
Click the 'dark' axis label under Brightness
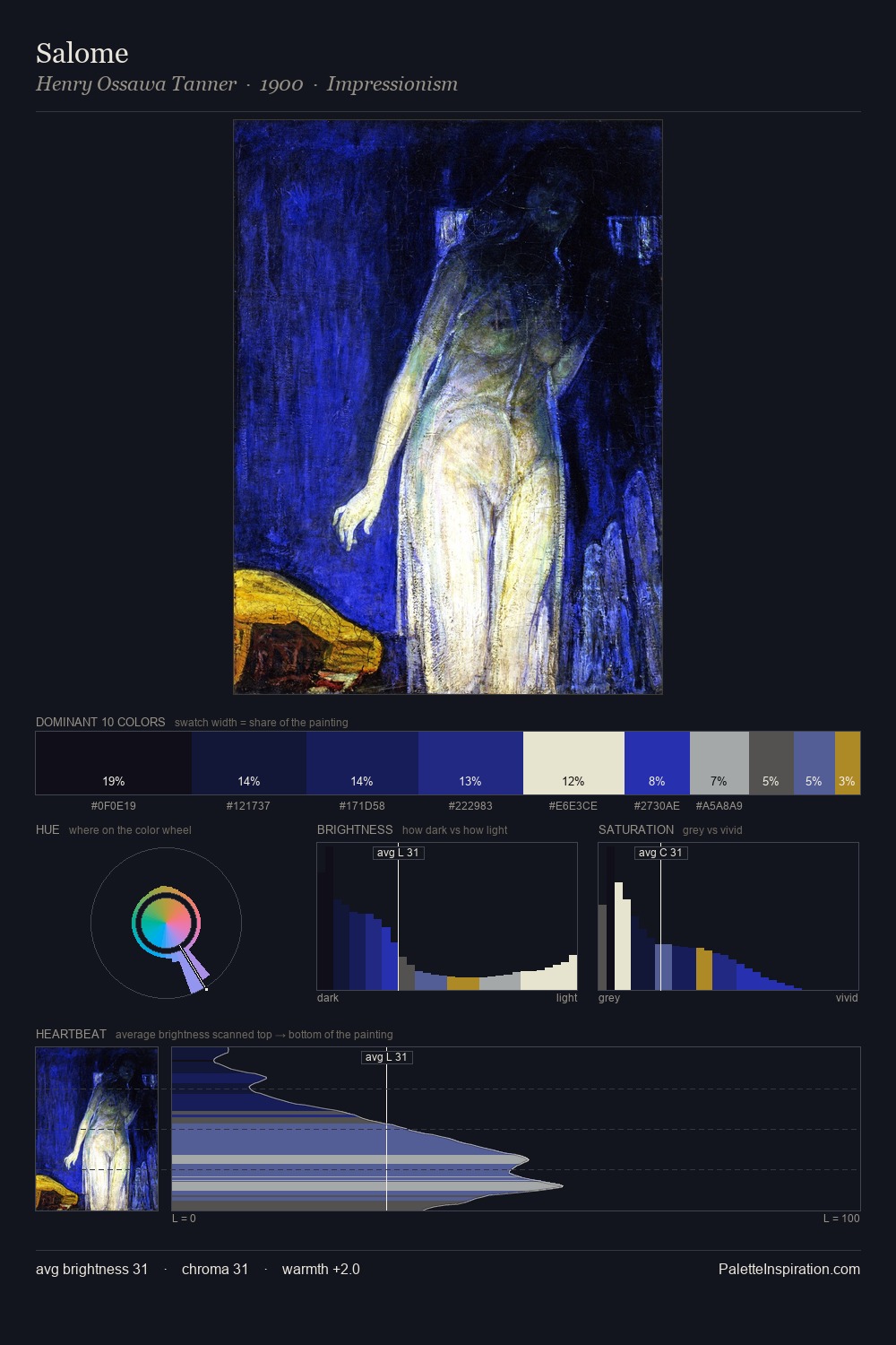[x=328, y=998]
